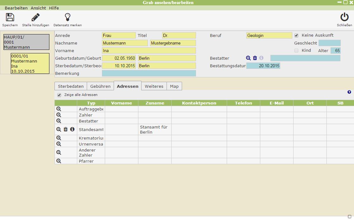This screenshot has width=354, height=221.
Task: Uncheck Zeige alle Adressen checkbox
Action: (59, 95)
